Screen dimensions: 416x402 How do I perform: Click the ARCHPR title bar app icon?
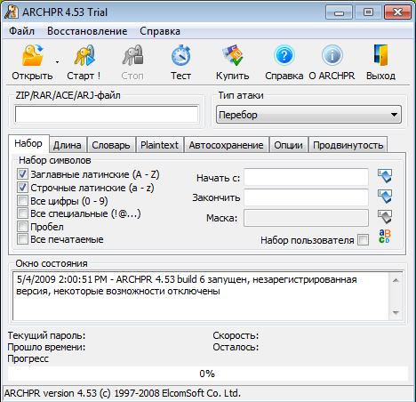12,12
